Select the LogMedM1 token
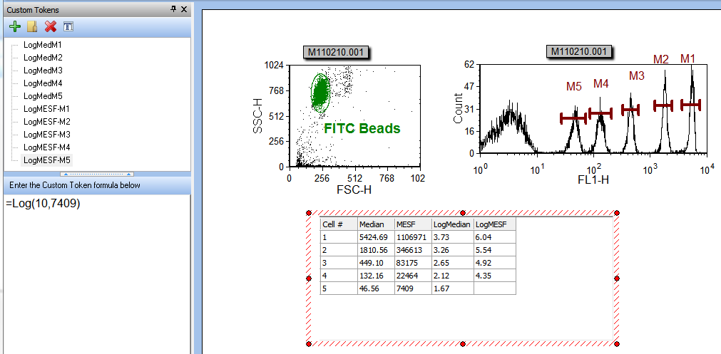 tap(43, 44)
